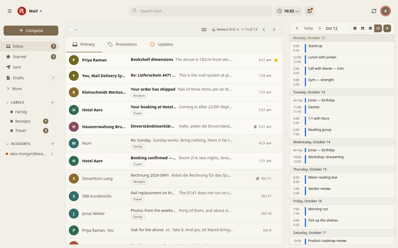Click the what's new gift icon
398x248 pixels.
310,11
